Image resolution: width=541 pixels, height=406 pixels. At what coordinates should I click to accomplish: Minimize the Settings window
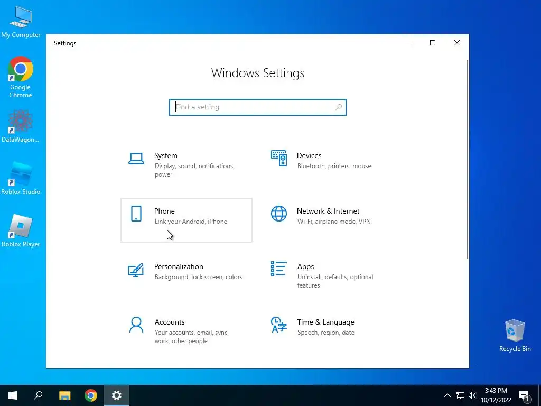[x=408, y=43]
